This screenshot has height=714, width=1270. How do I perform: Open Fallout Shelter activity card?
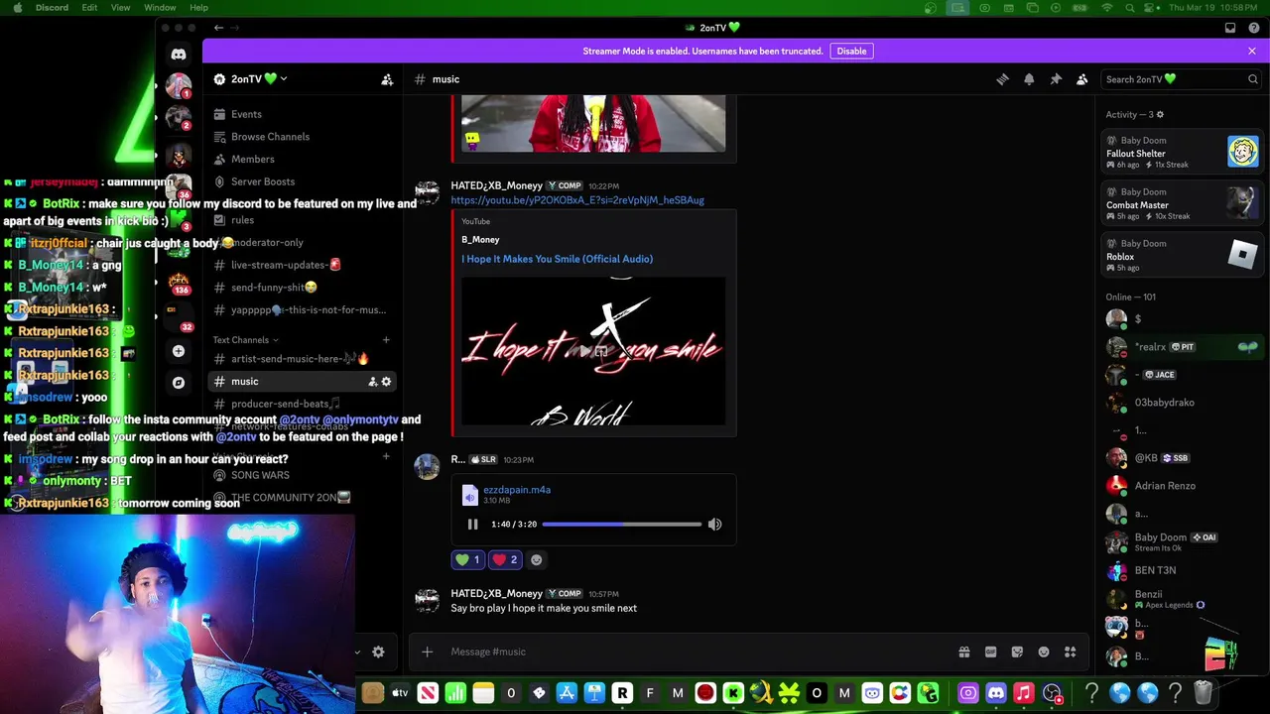1182,152
